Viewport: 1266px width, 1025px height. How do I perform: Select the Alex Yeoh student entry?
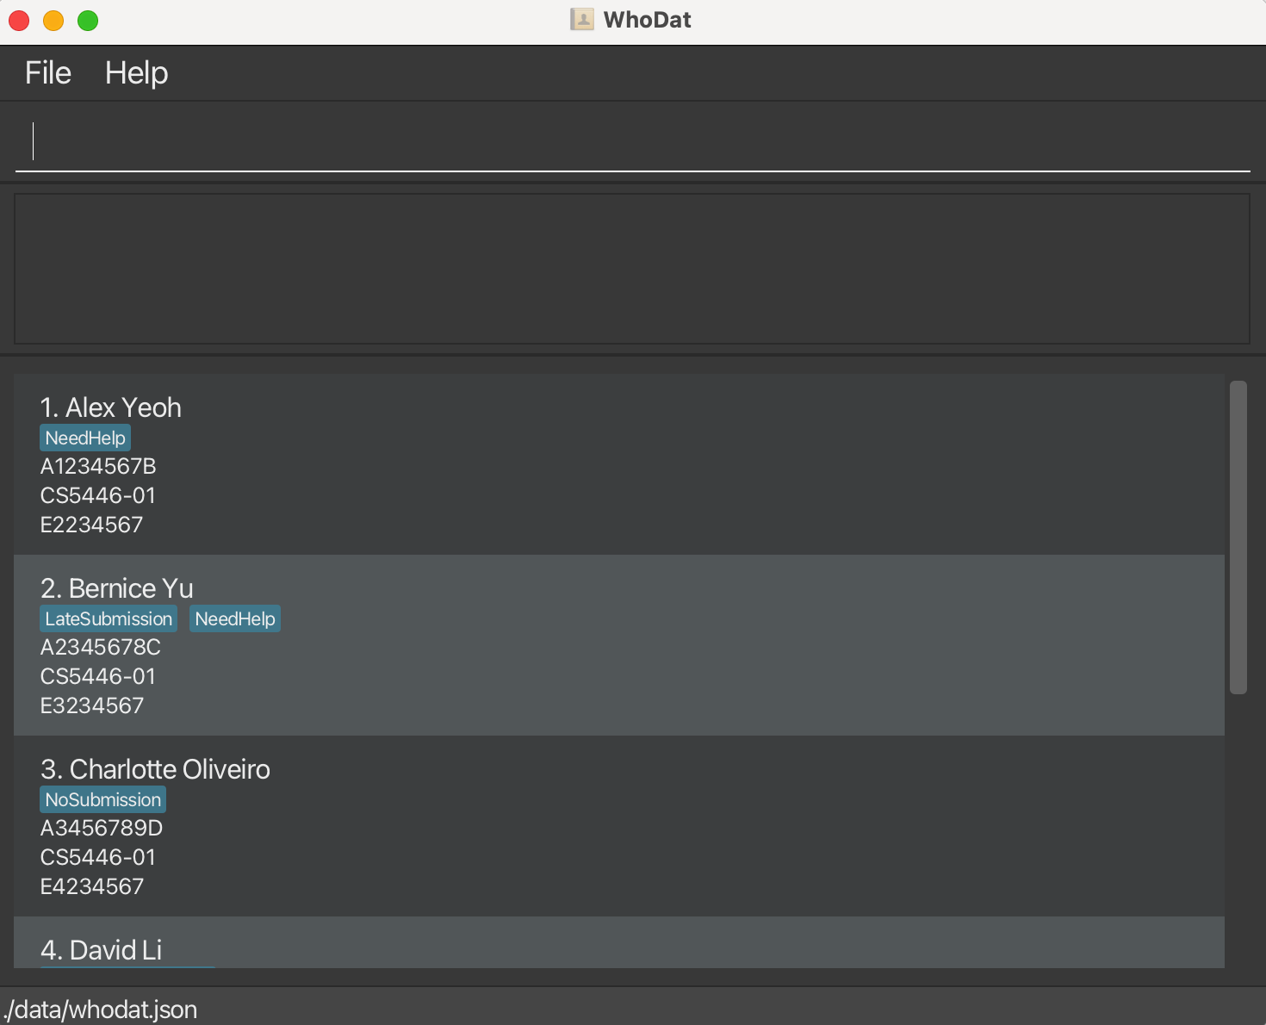coord(110,407)
